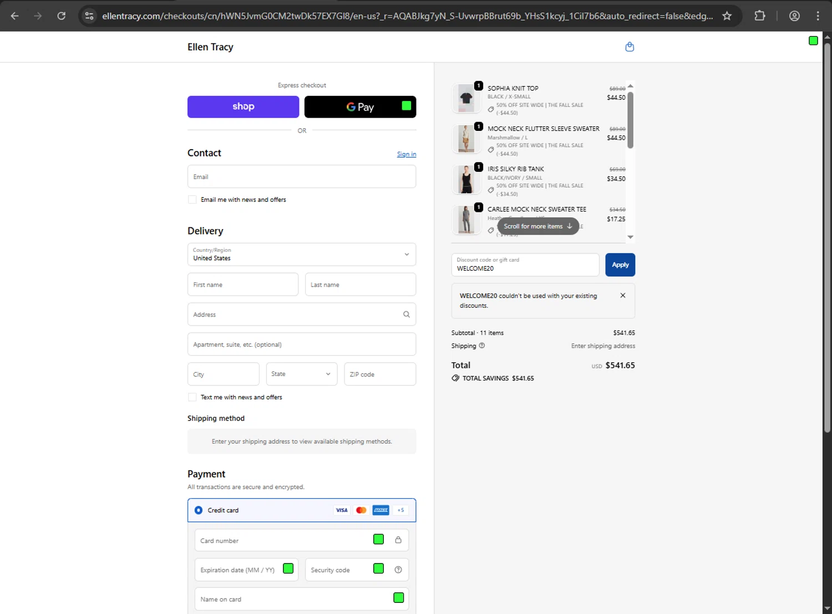Open the browser extensions puzzle icon
This screenshot has width=832, height=614.
(760, 16)
